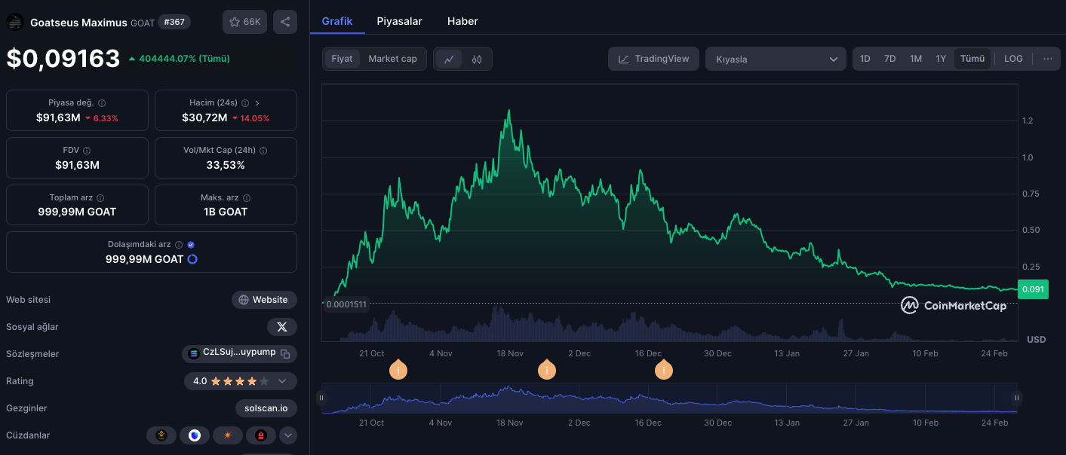Switch to the Piyasalar tab
The image size is (1066, 455).
click(x=399, y=21)
